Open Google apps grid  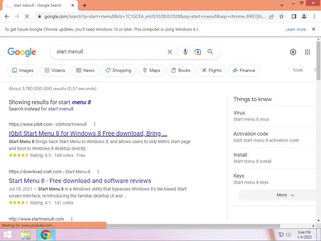tap(307, 52)
